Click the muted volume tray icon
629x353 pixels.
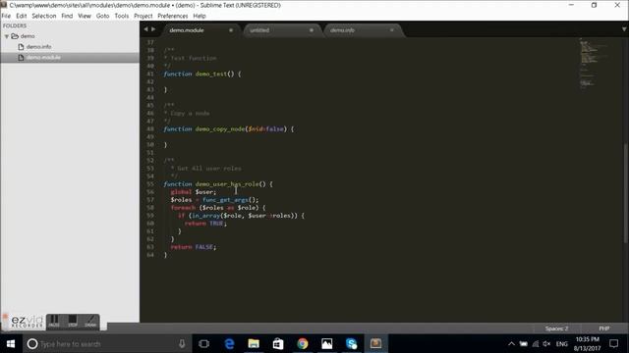pos(546,344)
